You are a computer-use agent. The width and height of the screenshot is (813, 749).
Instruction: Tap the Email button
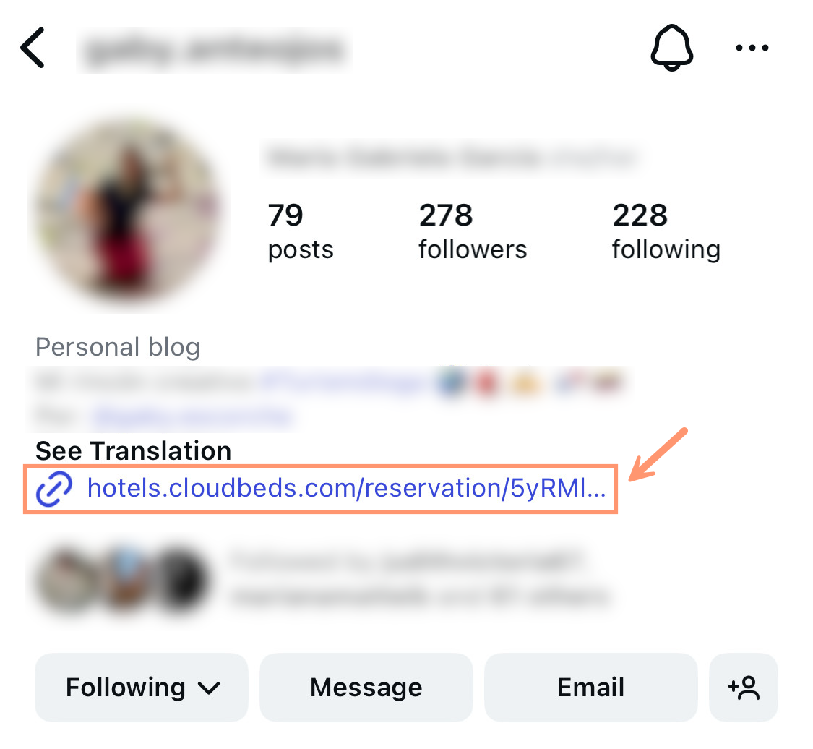click(590, 688)
